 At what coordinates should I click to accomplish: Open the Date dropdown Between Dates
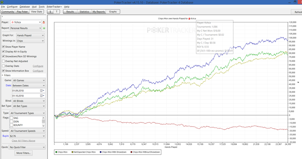click(29, 86)
